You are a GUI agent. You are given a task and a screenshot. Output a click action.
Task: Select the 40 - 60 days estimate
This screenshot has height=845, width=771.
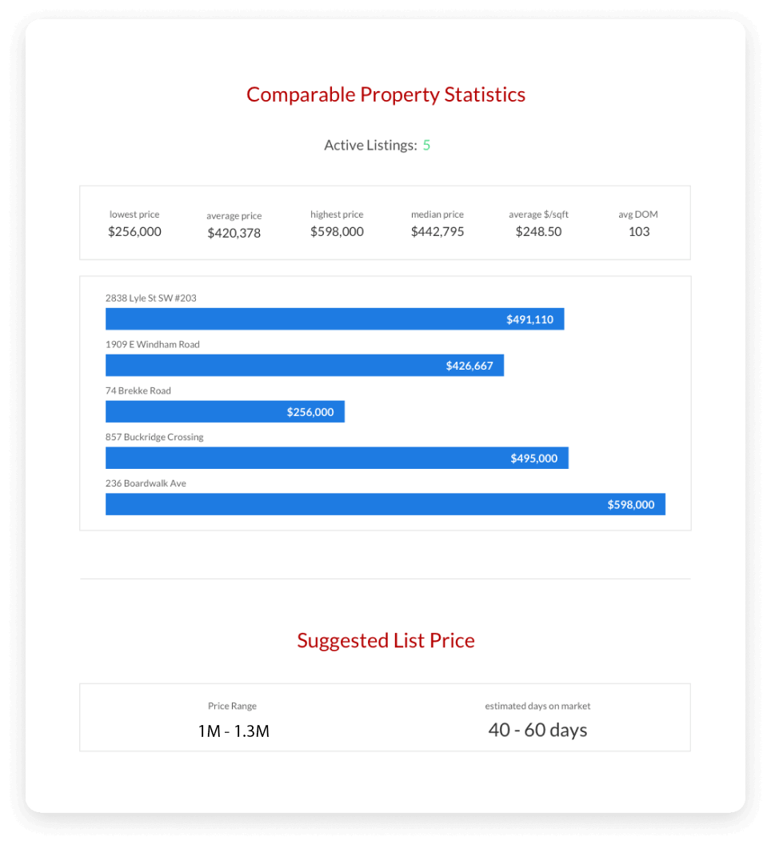(537, 730)
